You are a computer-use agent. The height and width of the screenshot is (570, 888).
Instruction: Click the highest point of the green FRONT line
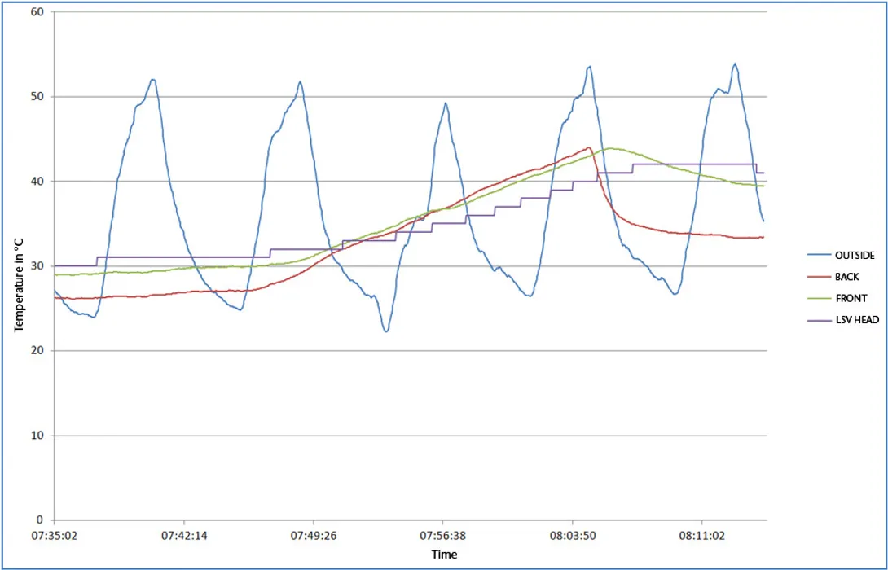[x=609, y=148]
